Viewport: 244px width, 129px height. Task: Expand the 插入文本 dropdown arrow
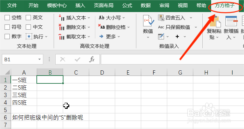pos(89,18)
